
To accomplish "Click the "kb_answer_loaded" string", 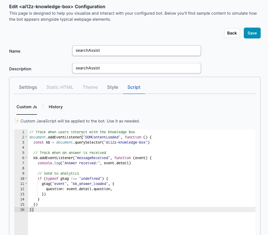I will click(90, 184).
